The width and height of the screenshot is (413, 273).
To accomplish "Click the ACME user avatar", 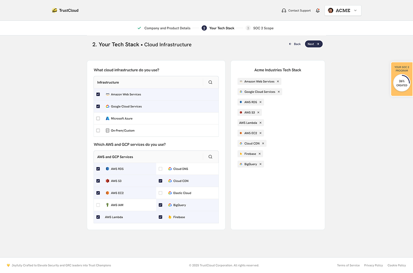I will pyautogui.click(x=330, y=11).
